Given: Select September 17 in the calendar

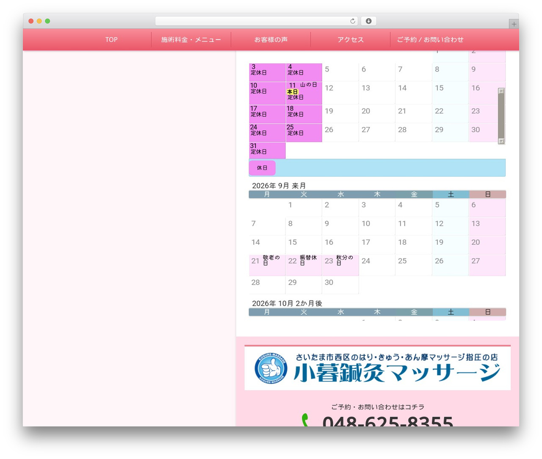Looking at the screenshot, I should (x=377, y=245).
